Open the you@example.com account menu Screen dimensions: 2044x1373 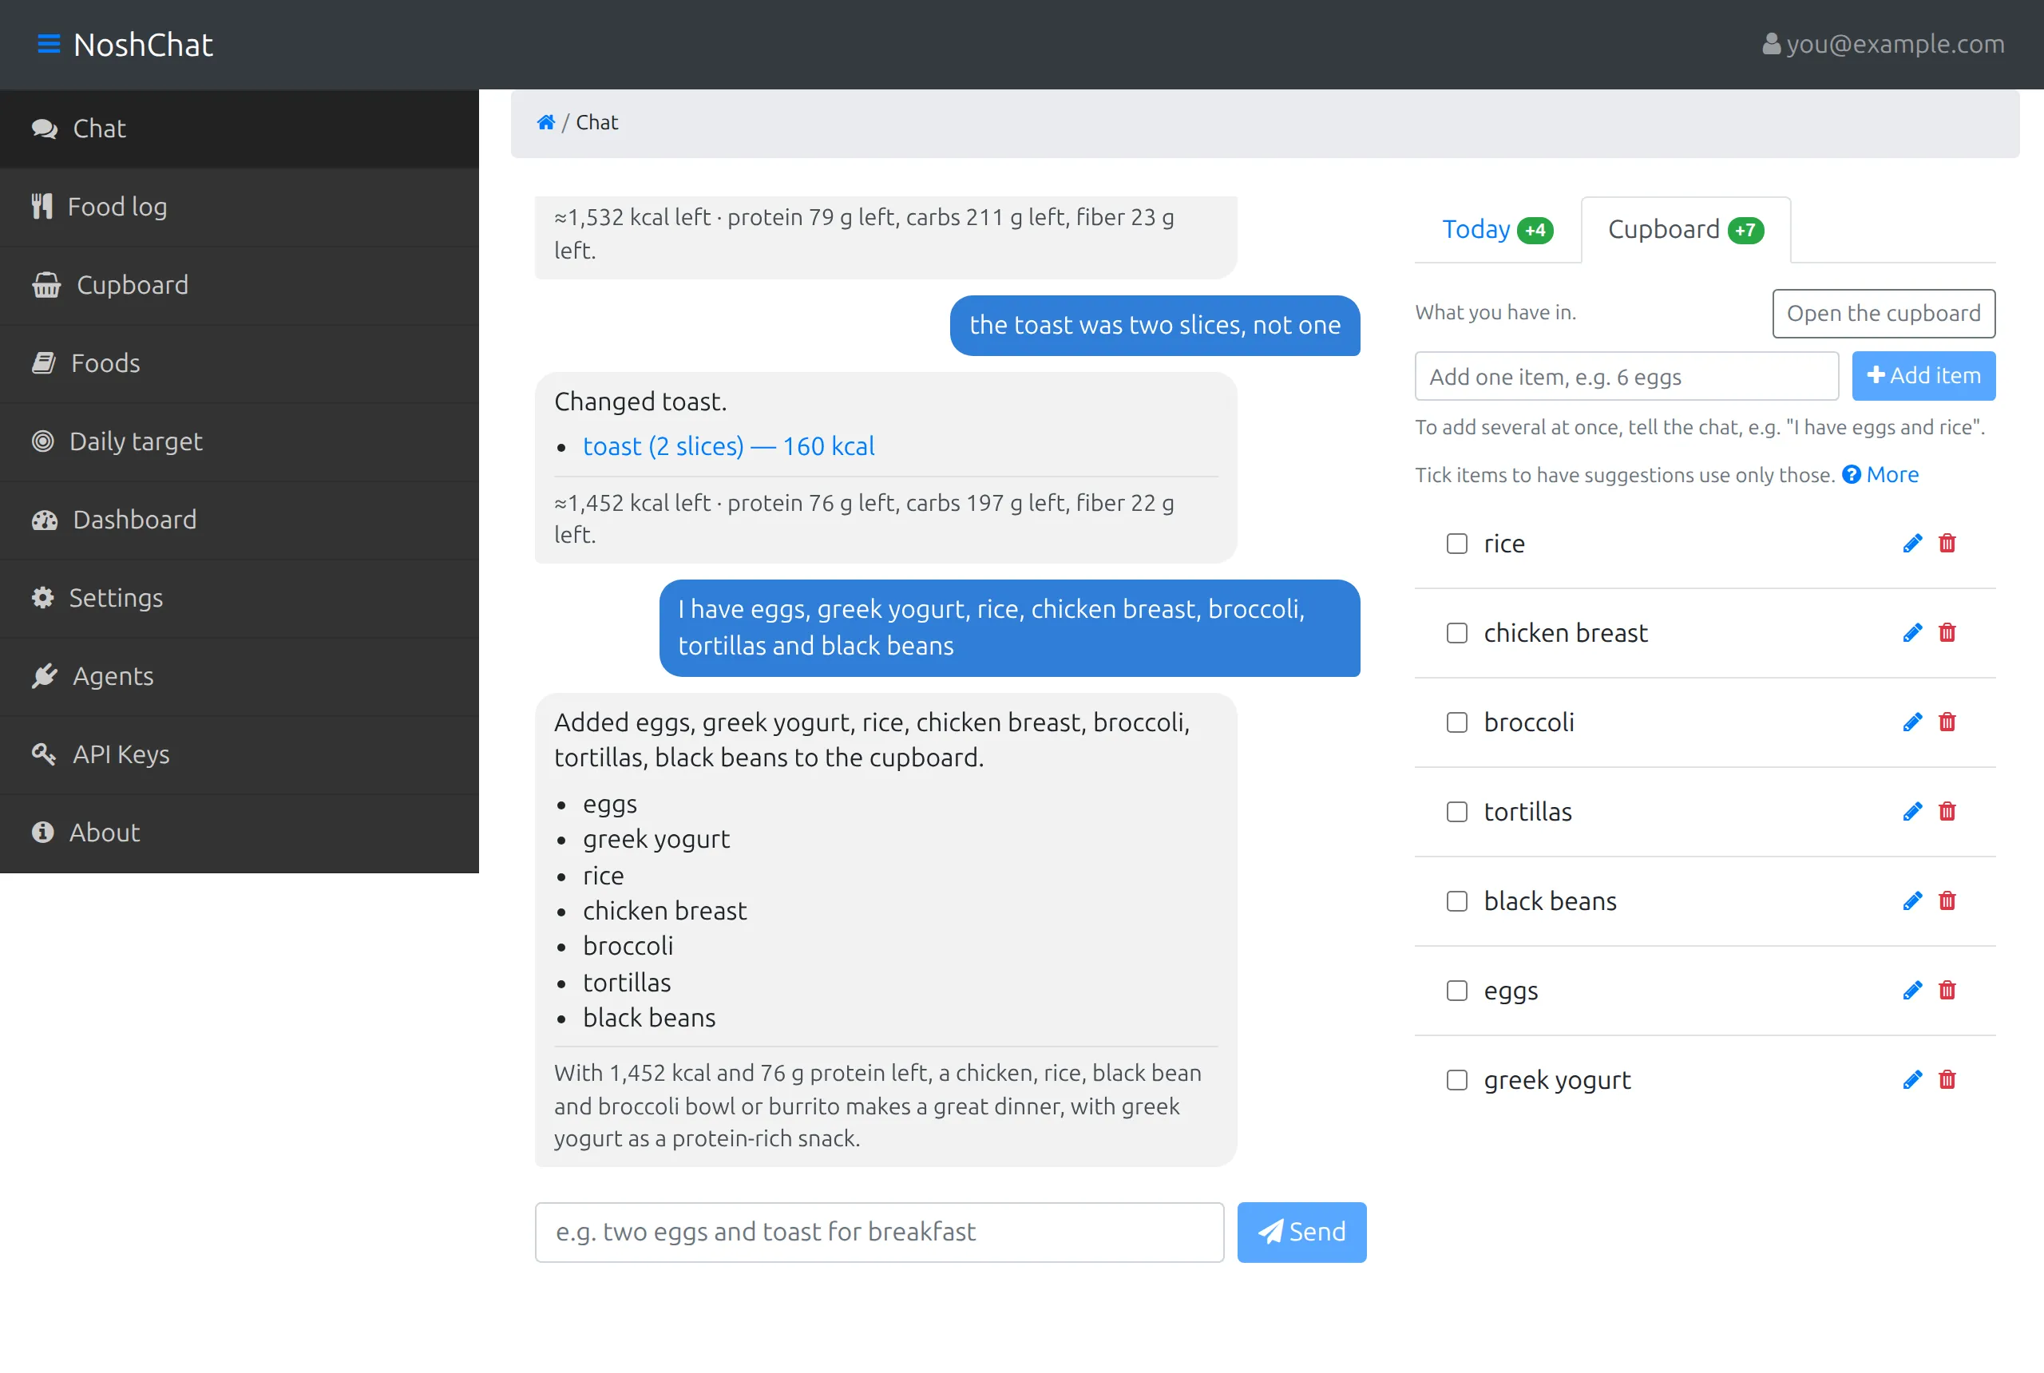pos(1883,44)
